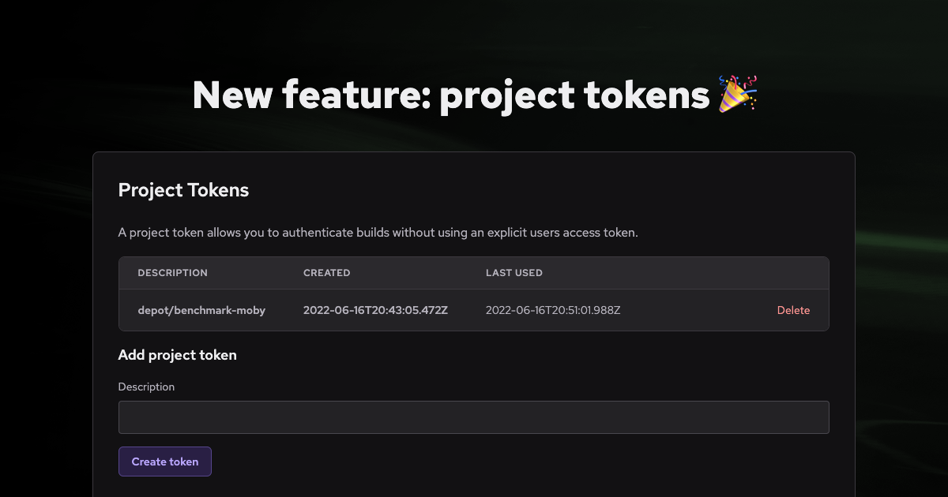Click the project token explanation paragraph
The width and height of the screenshot is (948, 497).
(378, 233)
